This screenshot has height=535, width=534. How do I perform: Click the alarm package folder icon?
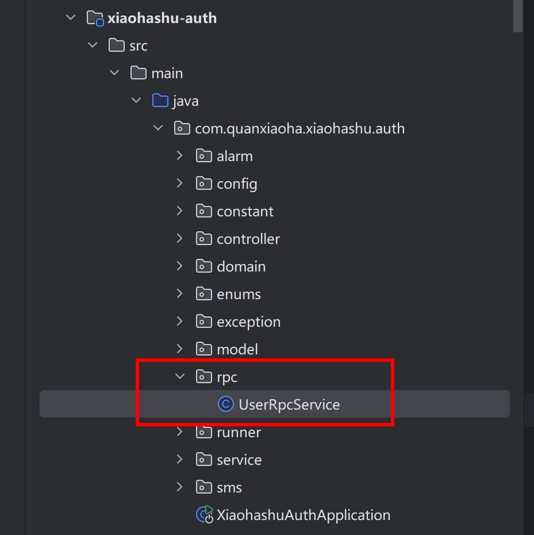(204, 156)
